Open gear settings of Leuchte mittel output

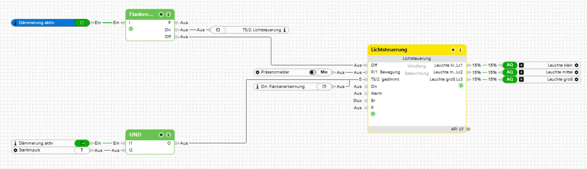[576, 72]
